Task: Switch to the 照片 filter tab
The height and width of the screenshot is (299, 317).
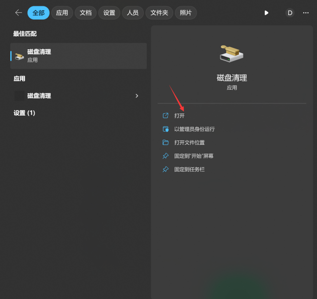Action: (186, 13)
